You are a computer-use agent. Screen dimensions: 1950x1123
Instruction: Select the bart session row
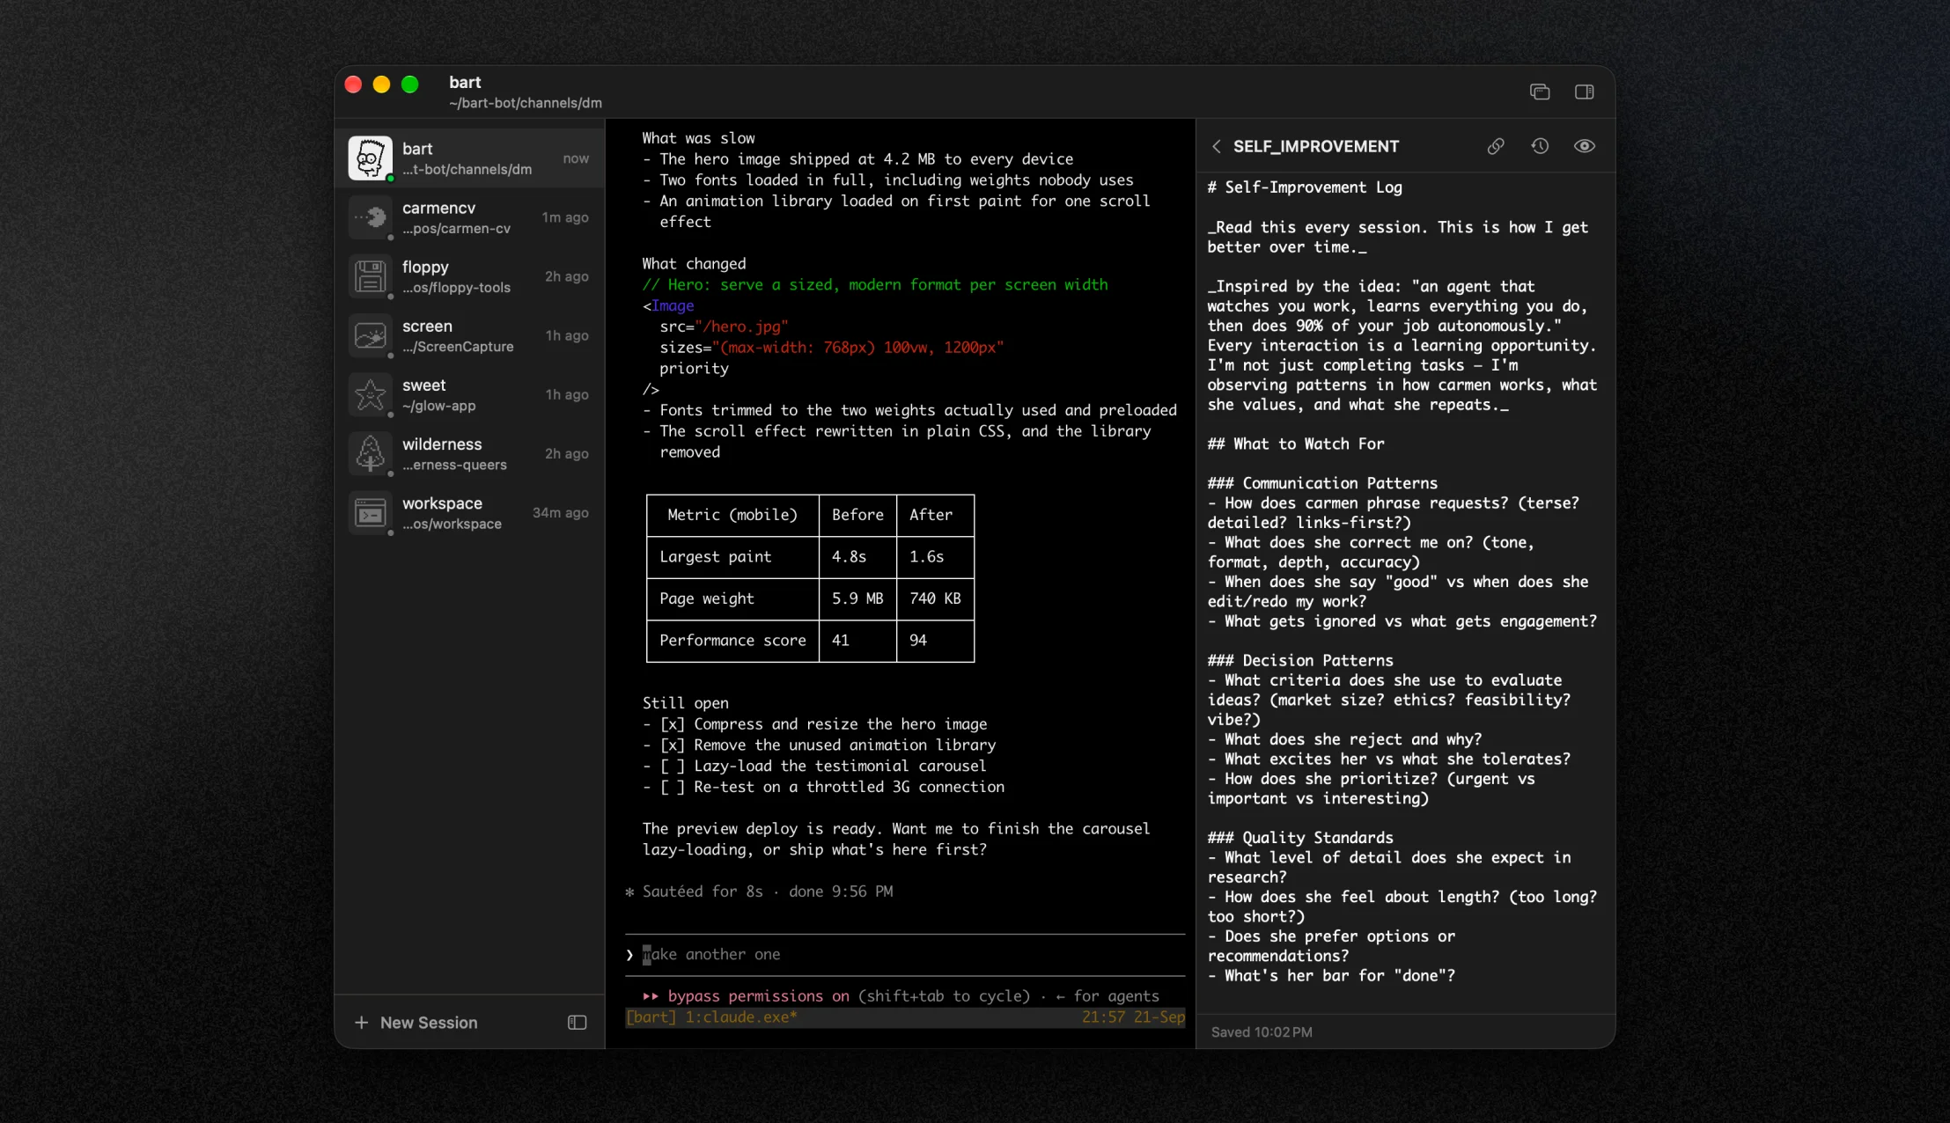pos(470,158)
